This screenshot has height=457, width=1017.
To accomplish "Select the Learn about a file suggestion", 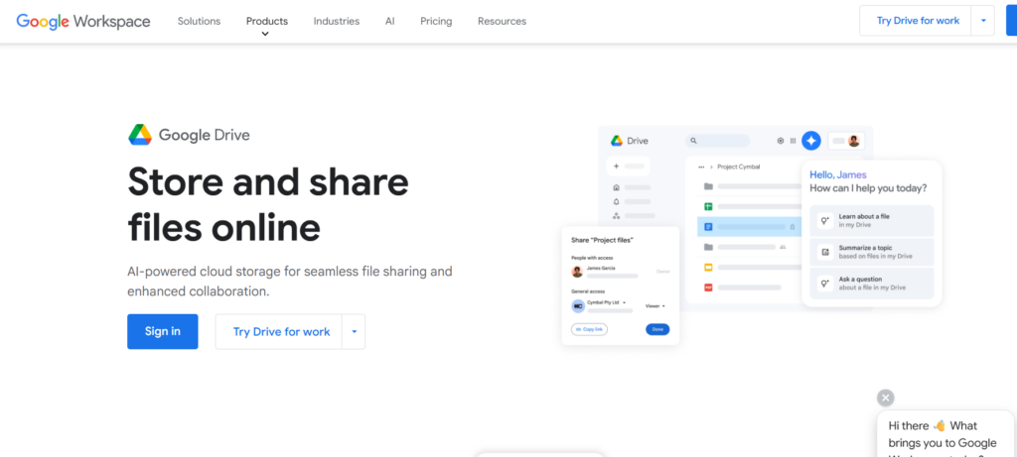I will click(x=872, y=219).
